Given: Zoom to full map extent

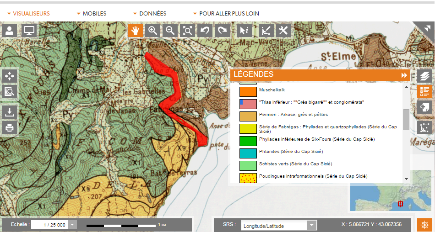Looking at the screenshot, I should click(187, 31).
